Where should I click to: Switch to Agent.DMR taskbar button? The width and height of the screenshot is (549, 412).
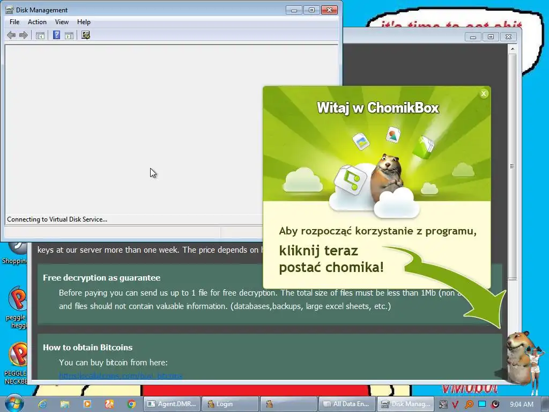172,404
